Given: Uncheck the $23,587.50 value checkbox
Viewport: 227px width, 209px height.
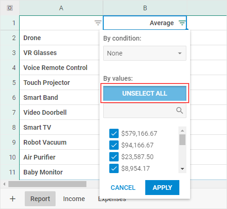Looking at the screenshot, I should point(114,157).
